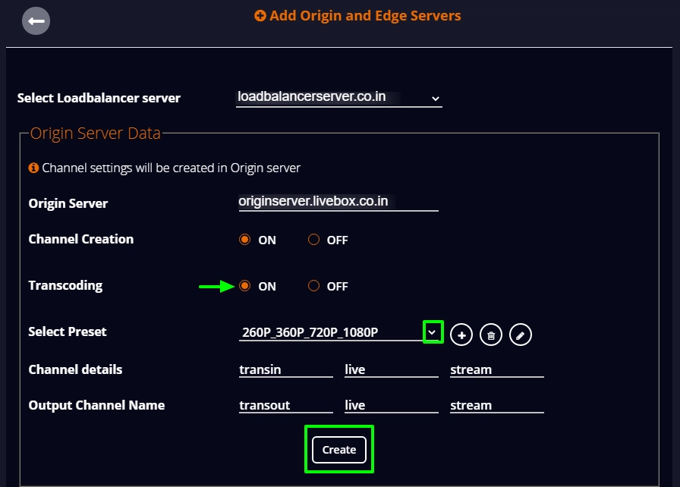This screenshot has height=487, width=680.
Task: Click the back arrow button
Action: click(x=36, y=20)
